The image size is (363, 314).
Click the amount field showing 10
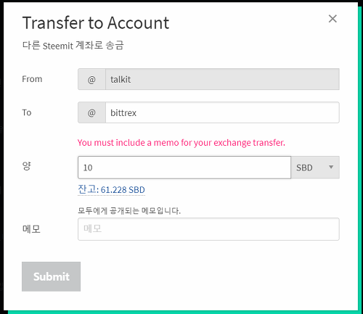click(184, 168)
